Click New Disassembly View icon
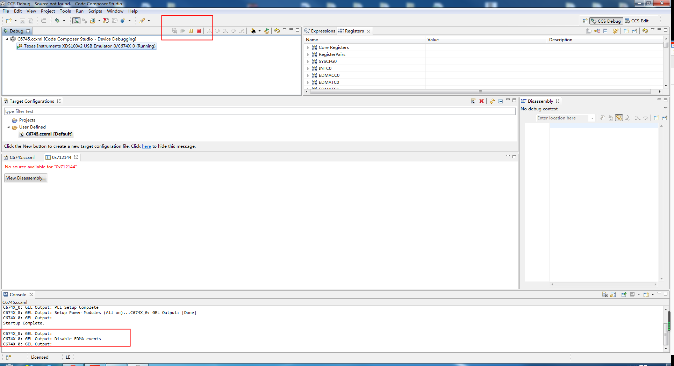Image resolution: width=674 pixels, height=366 pixels. click(x=657, y=118)
